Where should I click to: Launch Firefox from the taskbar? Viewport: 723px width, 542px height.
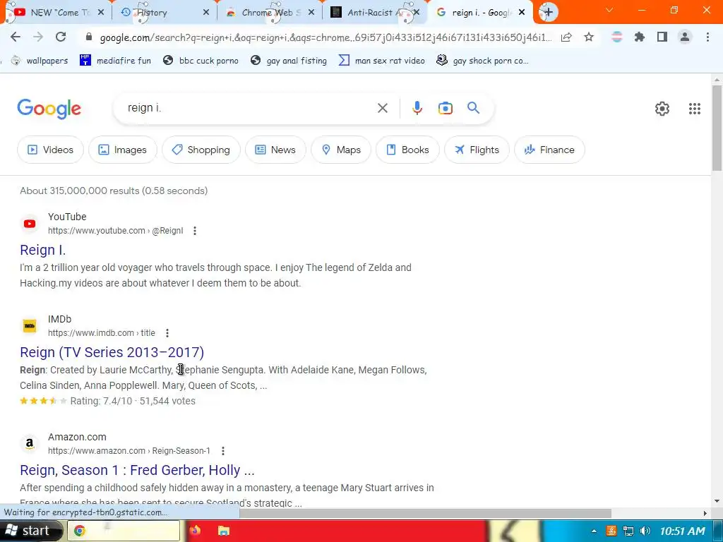pyautogui.click(x=195, y=531)
